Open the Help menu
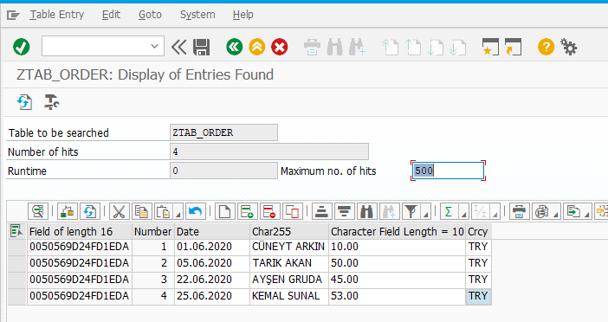This screenshot has height=322, width=608. coord(243,15)
